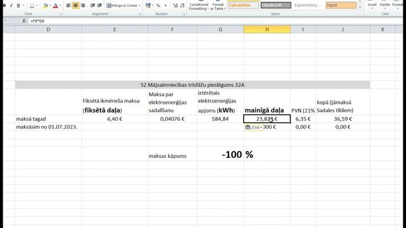Apply Check Cell style
The height and width of the screenshot is (228, 406).
pyautogui.click(x=276, y=5)
